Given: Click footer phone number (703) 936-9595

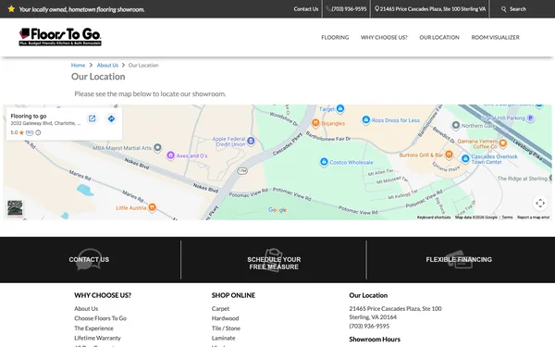Looking at the screenshot, I should (x=369, y=326).
